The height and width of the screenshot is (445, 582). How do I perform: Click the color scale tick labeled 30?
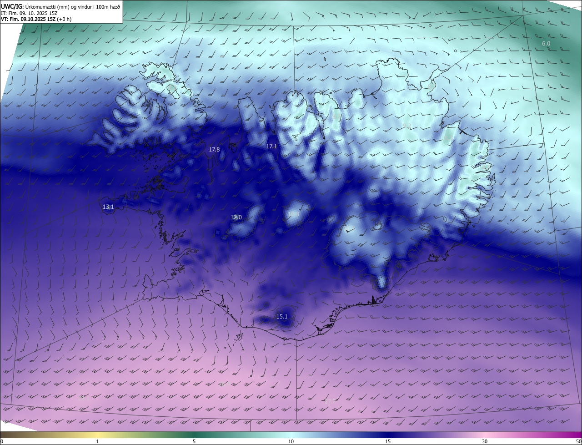pyautogui.click(x=485, y=441)
